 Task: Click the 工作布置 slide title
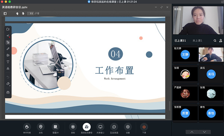(x=115, y=70)
